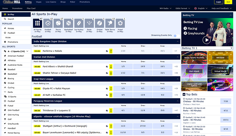Click the Join button
Image resolution: width=236 pixels, height=136 pixels.
pyautogui.click(x=228, y=2)
